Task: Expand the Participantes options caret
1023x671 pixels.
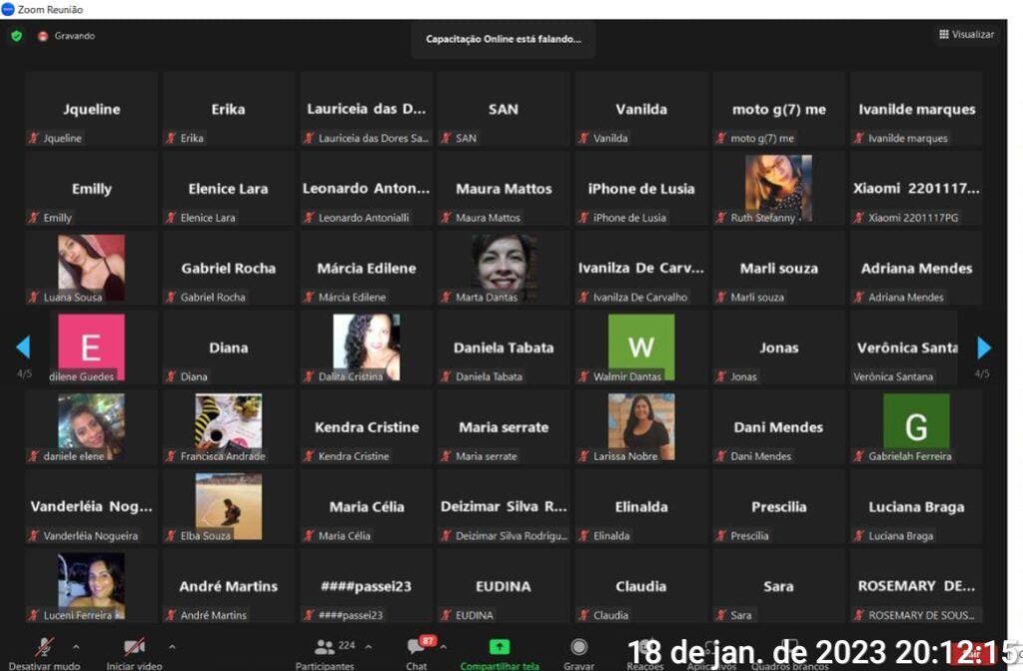Action: [x=369, y=647]
